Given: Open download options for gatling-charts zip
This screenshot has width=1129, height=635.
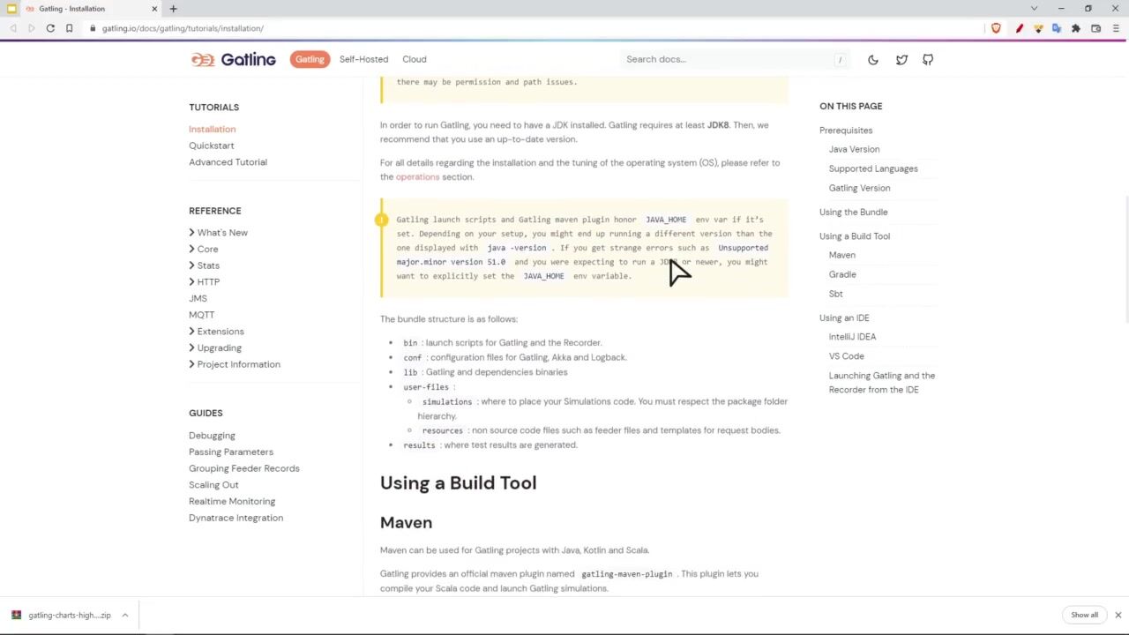Looking at the screenshot, I should 124,615.
